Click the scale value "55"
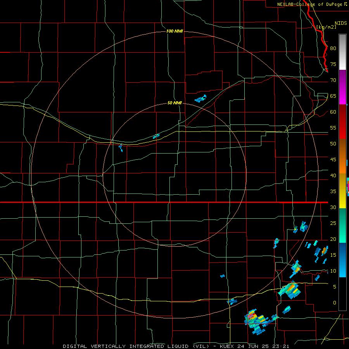 [x=333, y=128]
